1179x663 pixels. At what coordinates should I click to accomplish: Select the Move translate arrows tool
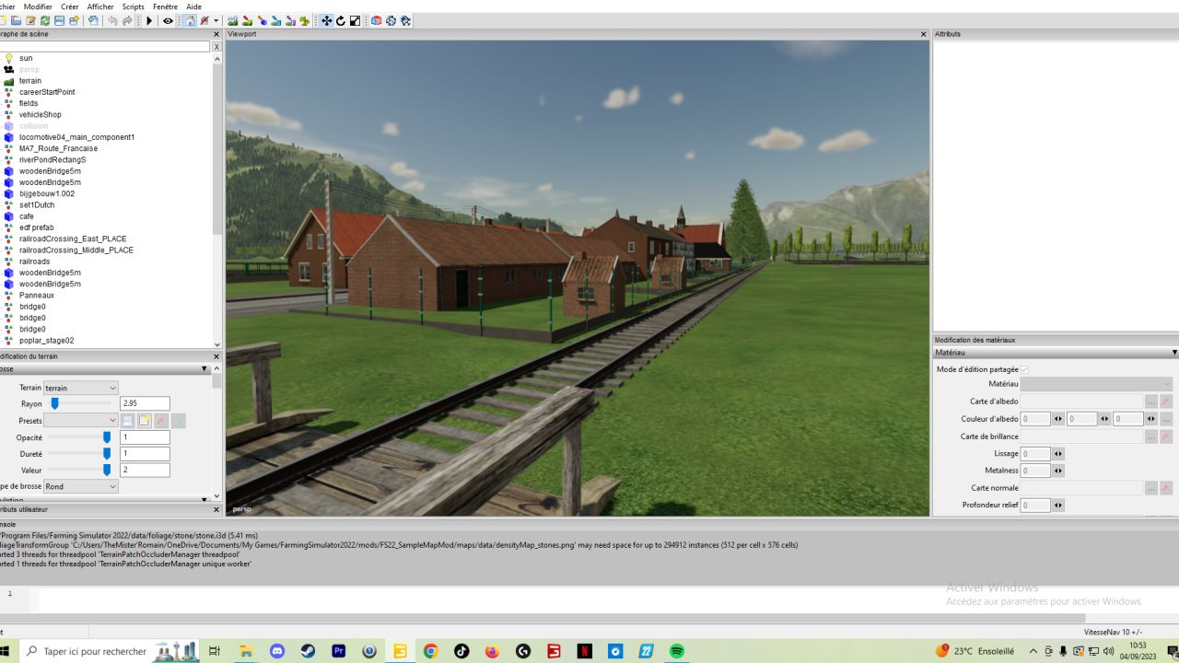pos(326,20)
